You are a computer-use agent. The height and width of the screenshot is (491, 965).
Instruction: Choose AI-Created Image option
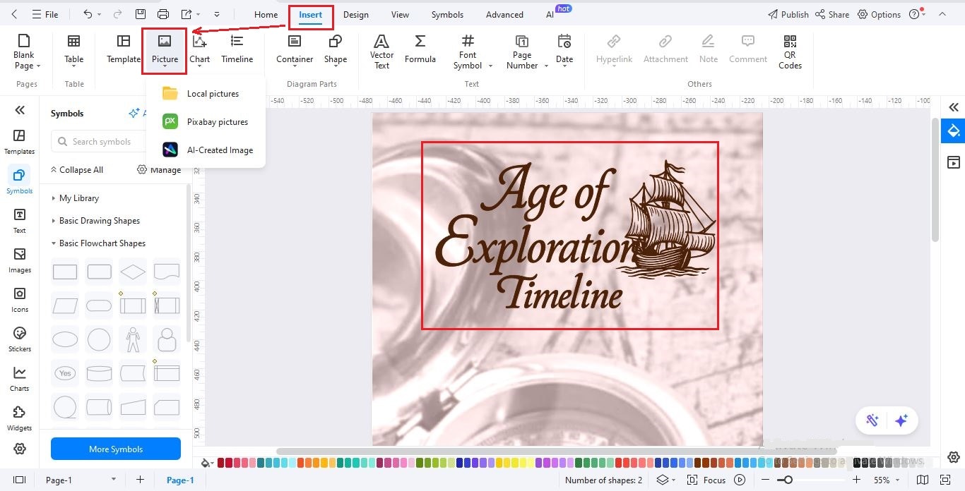206,150
